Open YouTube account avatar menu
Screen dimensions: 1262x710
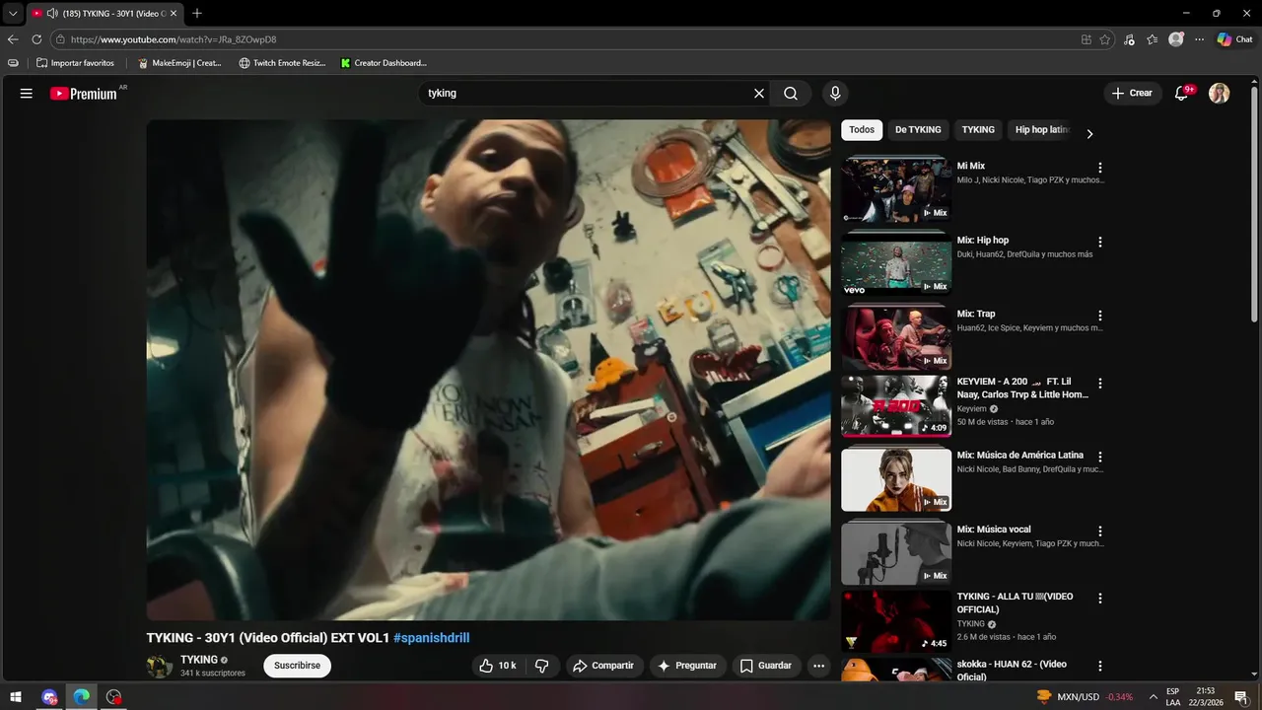click(1220, 94)
